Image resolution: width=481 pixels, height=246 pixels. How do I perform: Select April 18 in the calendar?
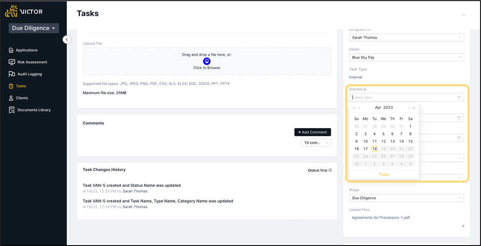coord(374,149)
